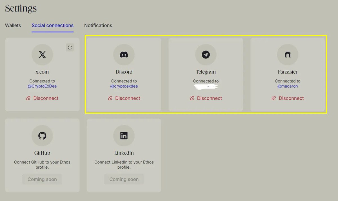The image size is (338, 201).
Task: Click the Farcaster arch logo icon
Action: pos(288,55)
